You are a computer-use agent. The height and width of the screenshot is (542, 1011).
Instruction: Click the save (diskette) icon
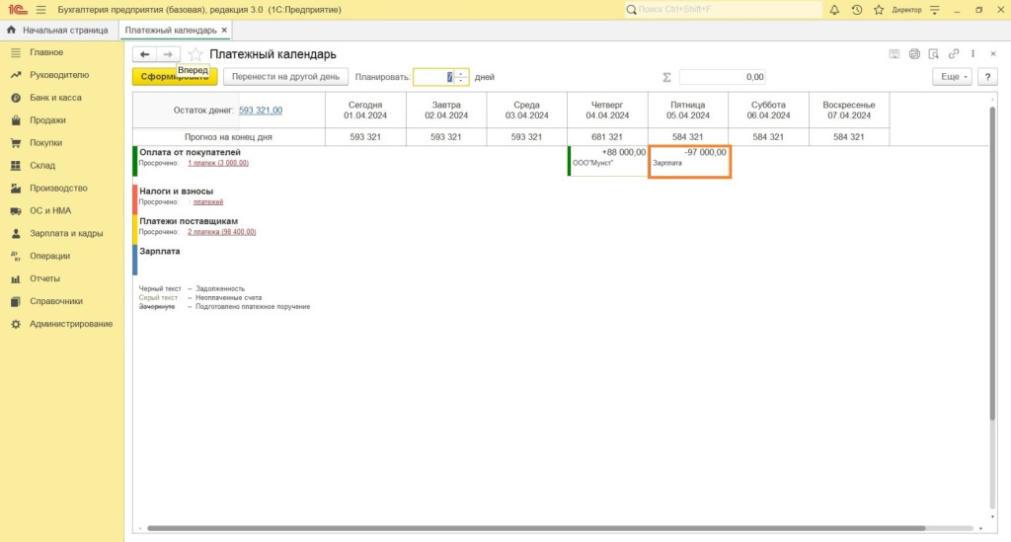point(894,54)
